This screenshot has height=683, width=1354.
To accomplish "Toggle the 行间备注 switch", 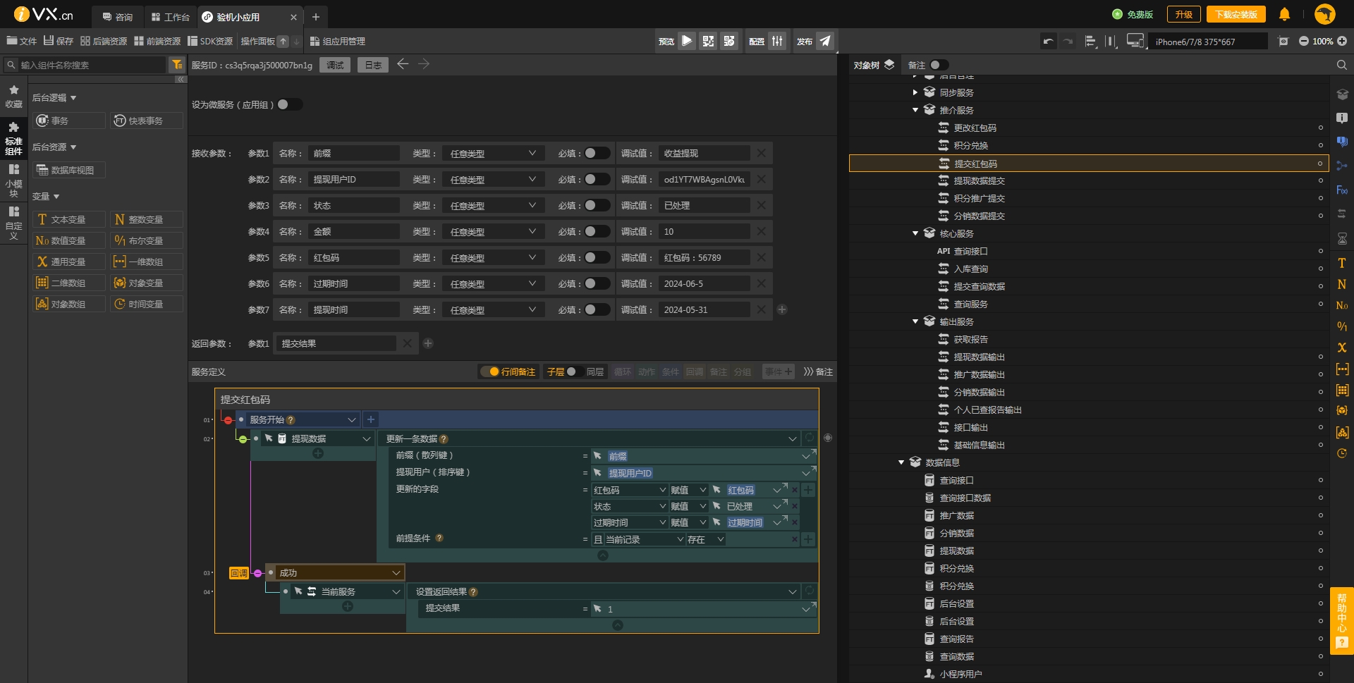I will [489, 371].
